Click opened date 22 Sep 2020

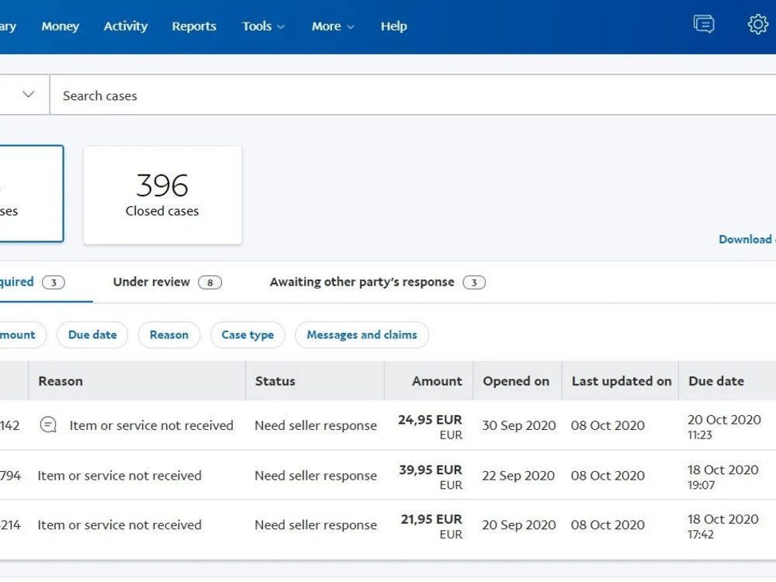click(x=518, y=476)
